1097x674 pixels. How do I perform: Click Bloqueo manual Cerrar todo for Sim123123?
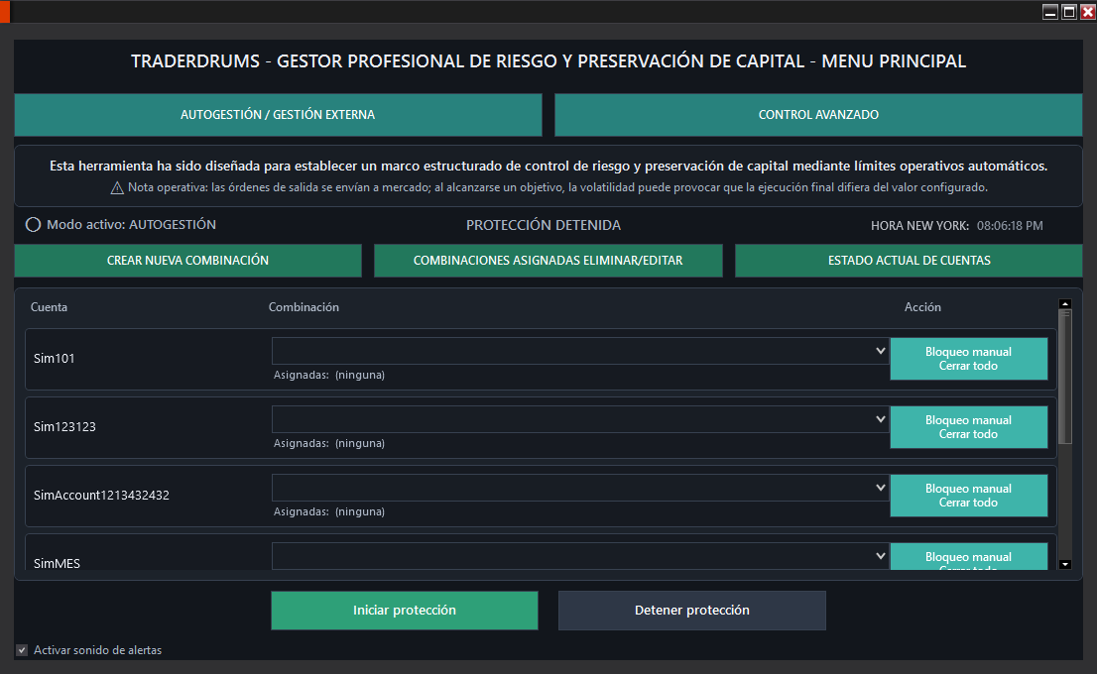968,426
